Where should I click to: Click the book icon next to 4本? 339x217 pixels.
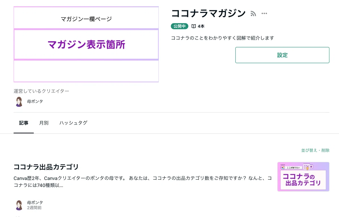coord(194,26)
